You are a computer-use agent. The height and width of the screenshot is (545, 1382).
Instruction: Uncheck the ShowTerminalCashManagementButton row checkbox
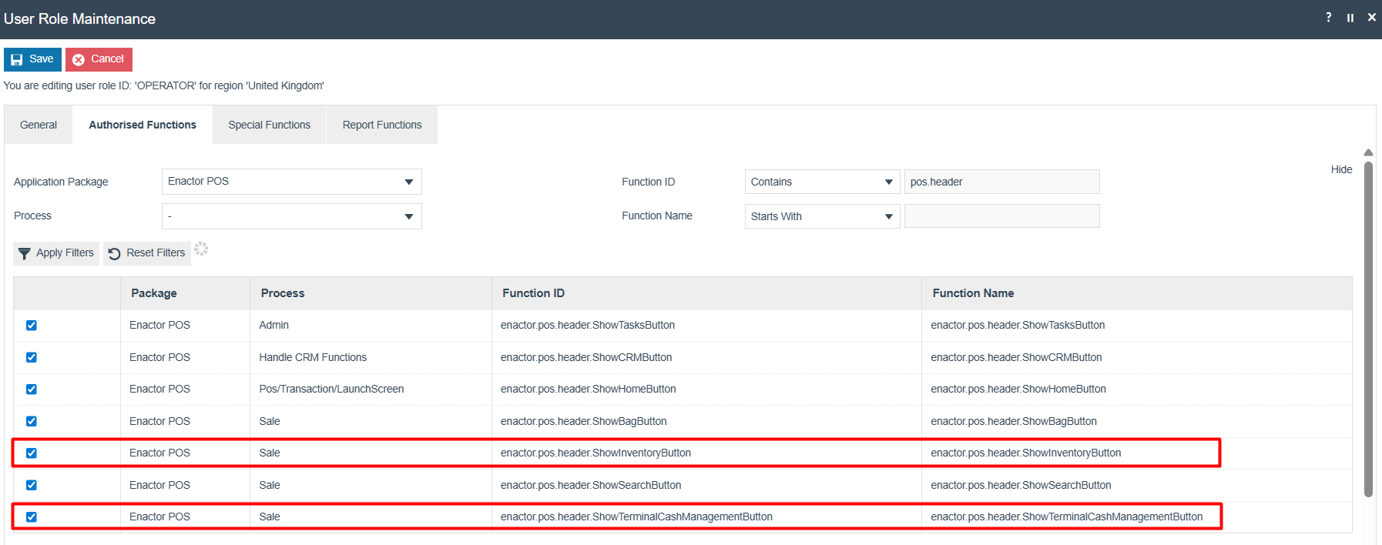32,517
